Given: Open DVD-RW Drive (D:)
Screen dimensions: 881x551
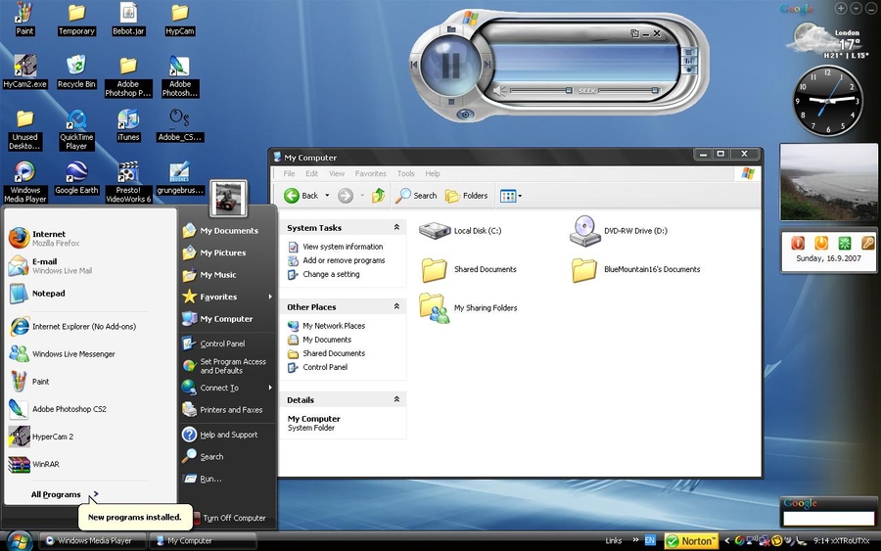Looking at the screenshot, I should coord(618,231).
